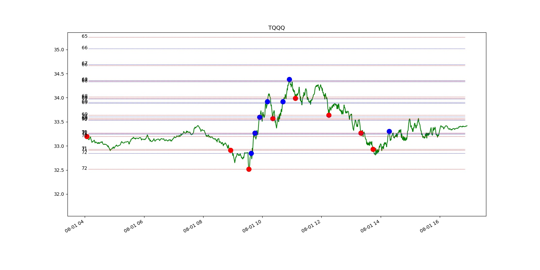540x270 pixels.
Task: Click the x-axis label 08-01 10
Action: click(x=252, y=226)
